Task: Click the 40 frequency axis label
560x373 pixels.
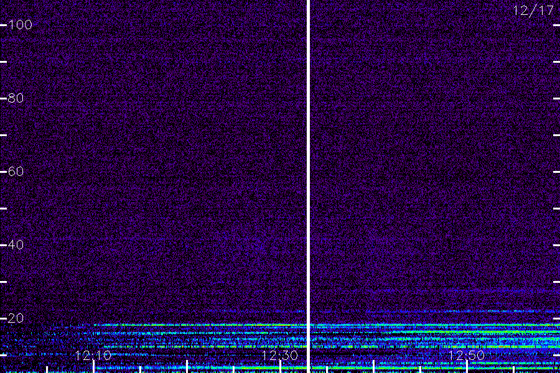Action: pyautogui.click(x=16, y=245)
